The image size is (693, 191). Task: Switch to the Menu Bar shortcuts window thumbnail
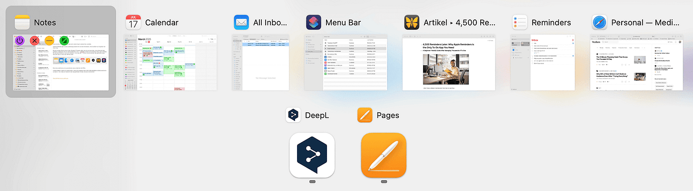coord(346,62)
